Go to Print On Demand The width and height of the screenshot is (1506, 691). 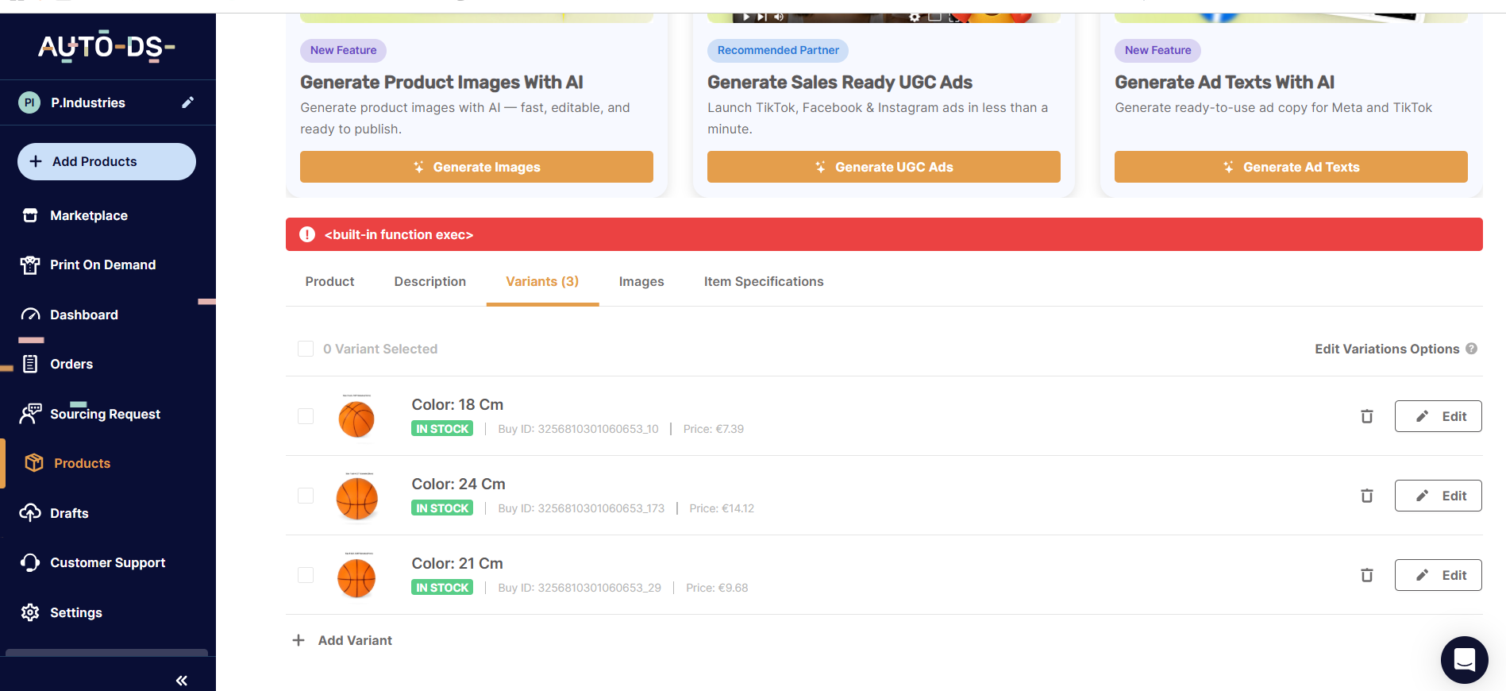pos(102,264)
